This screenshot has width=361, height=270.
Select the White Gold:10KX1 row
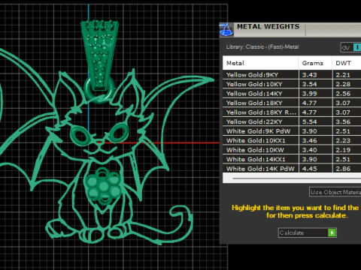coord(292,140)
